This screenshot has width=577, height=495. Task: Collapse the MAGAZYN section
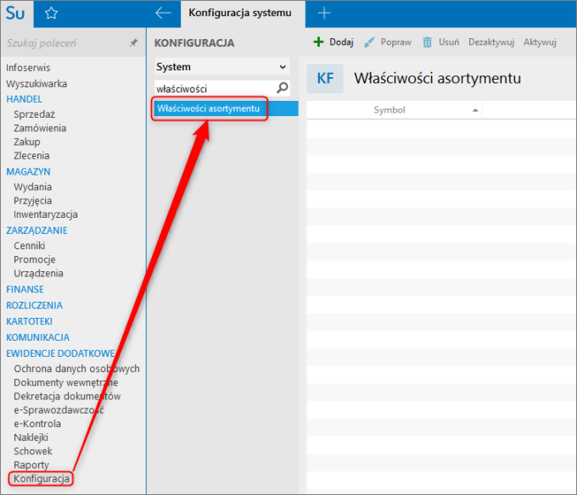click(28, 171)
